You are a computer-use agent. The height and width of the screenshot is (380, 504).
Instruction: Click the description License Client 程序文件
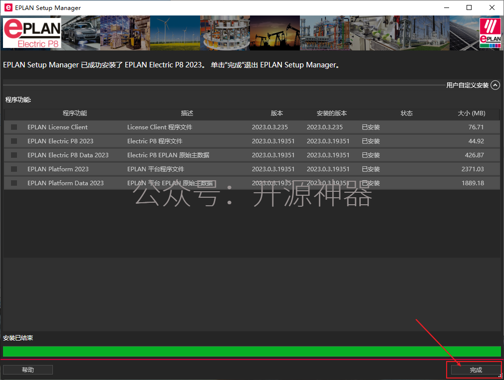160,127
